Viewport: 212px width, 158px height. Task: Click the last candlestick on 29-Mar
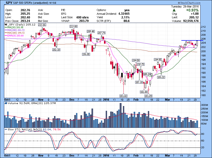point(197,43)
